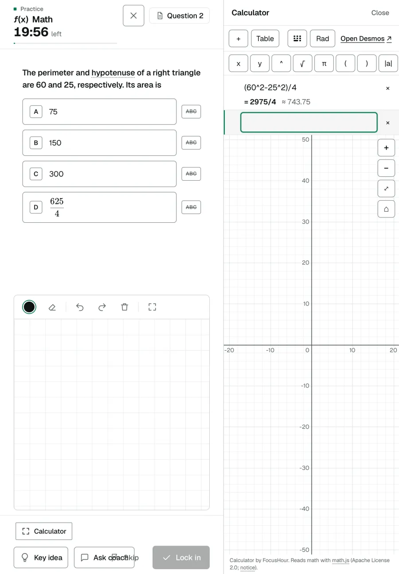Focus the empty expression input field
Screen dimensions: 399x574
coord(309,122)
